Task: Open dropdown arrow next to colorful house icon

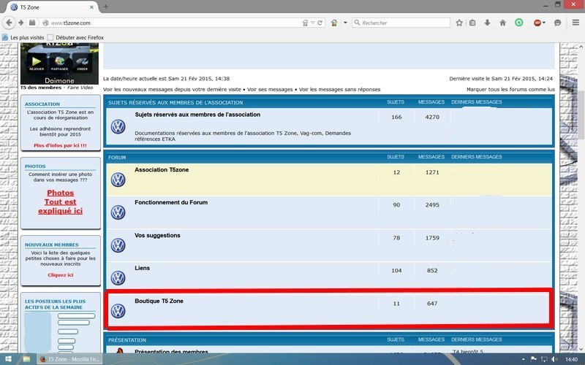Action: click(345, 23)
